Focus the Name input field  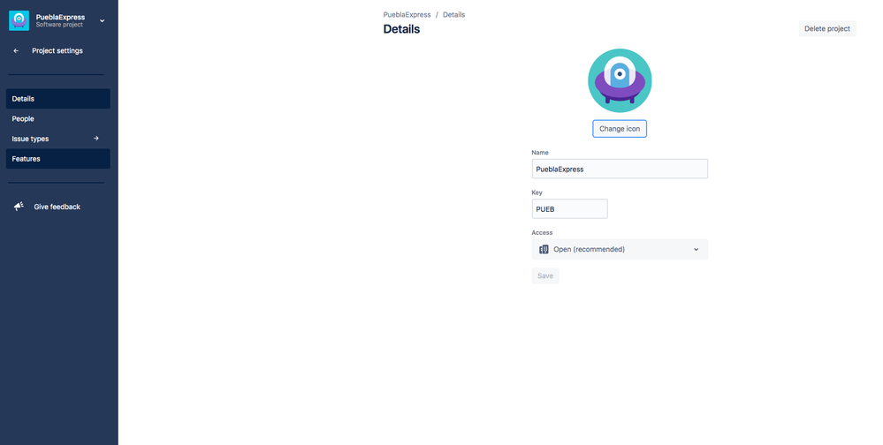[x=620, y=169]
